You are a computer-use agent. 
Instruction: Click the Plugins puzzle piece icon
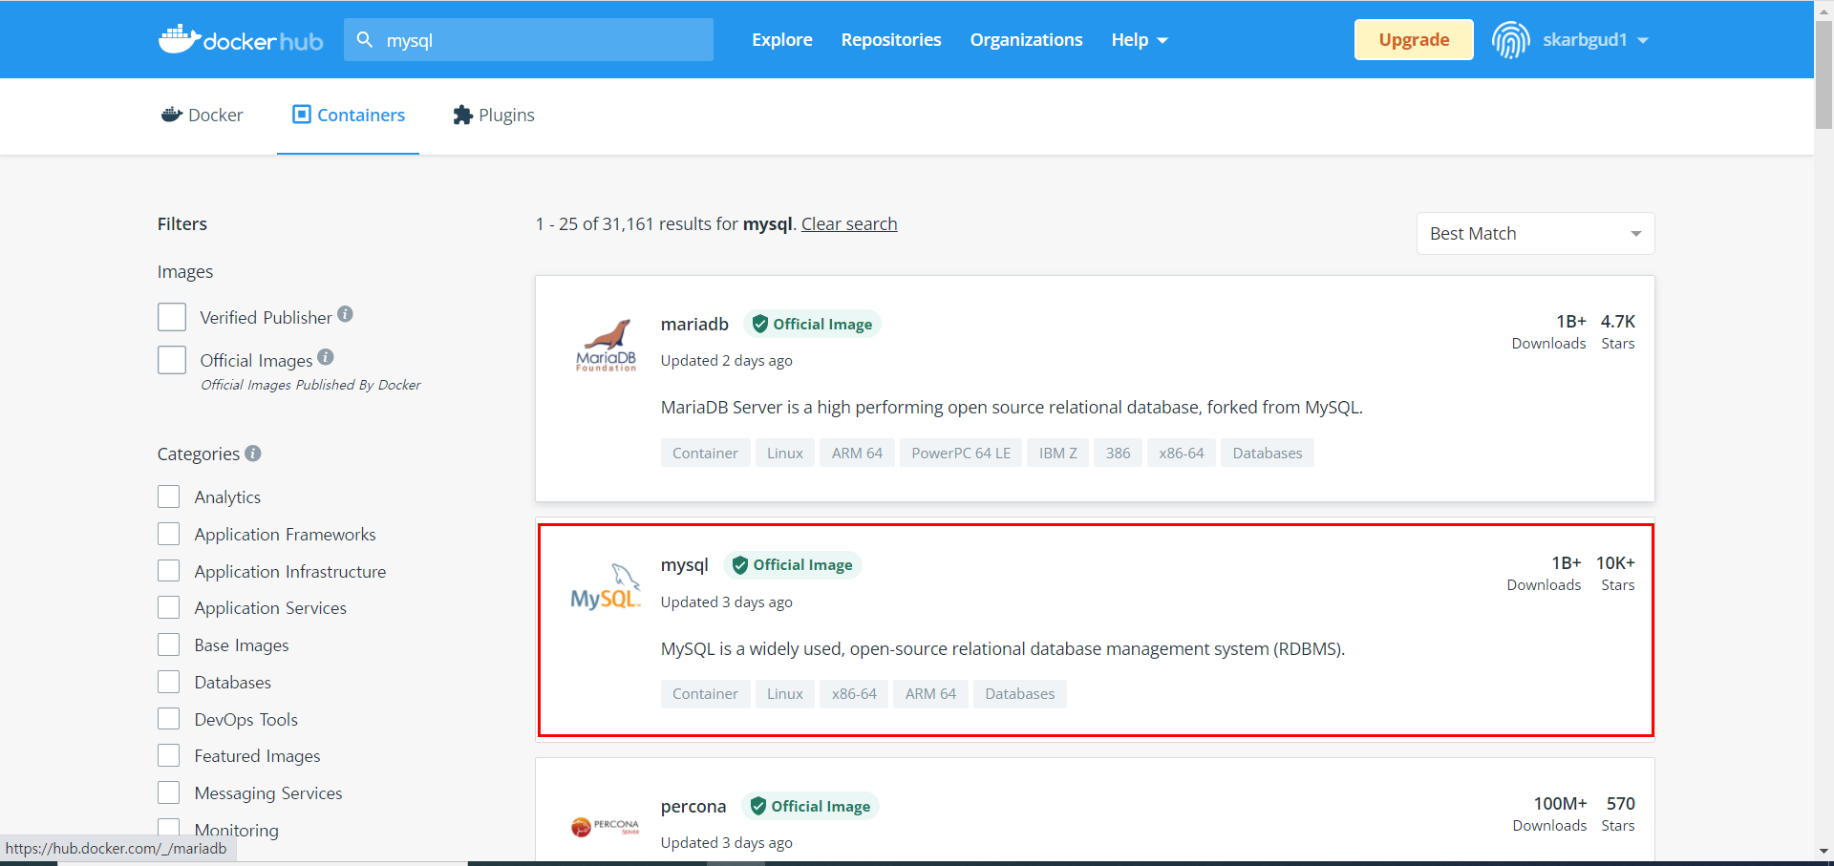point(462,115)
